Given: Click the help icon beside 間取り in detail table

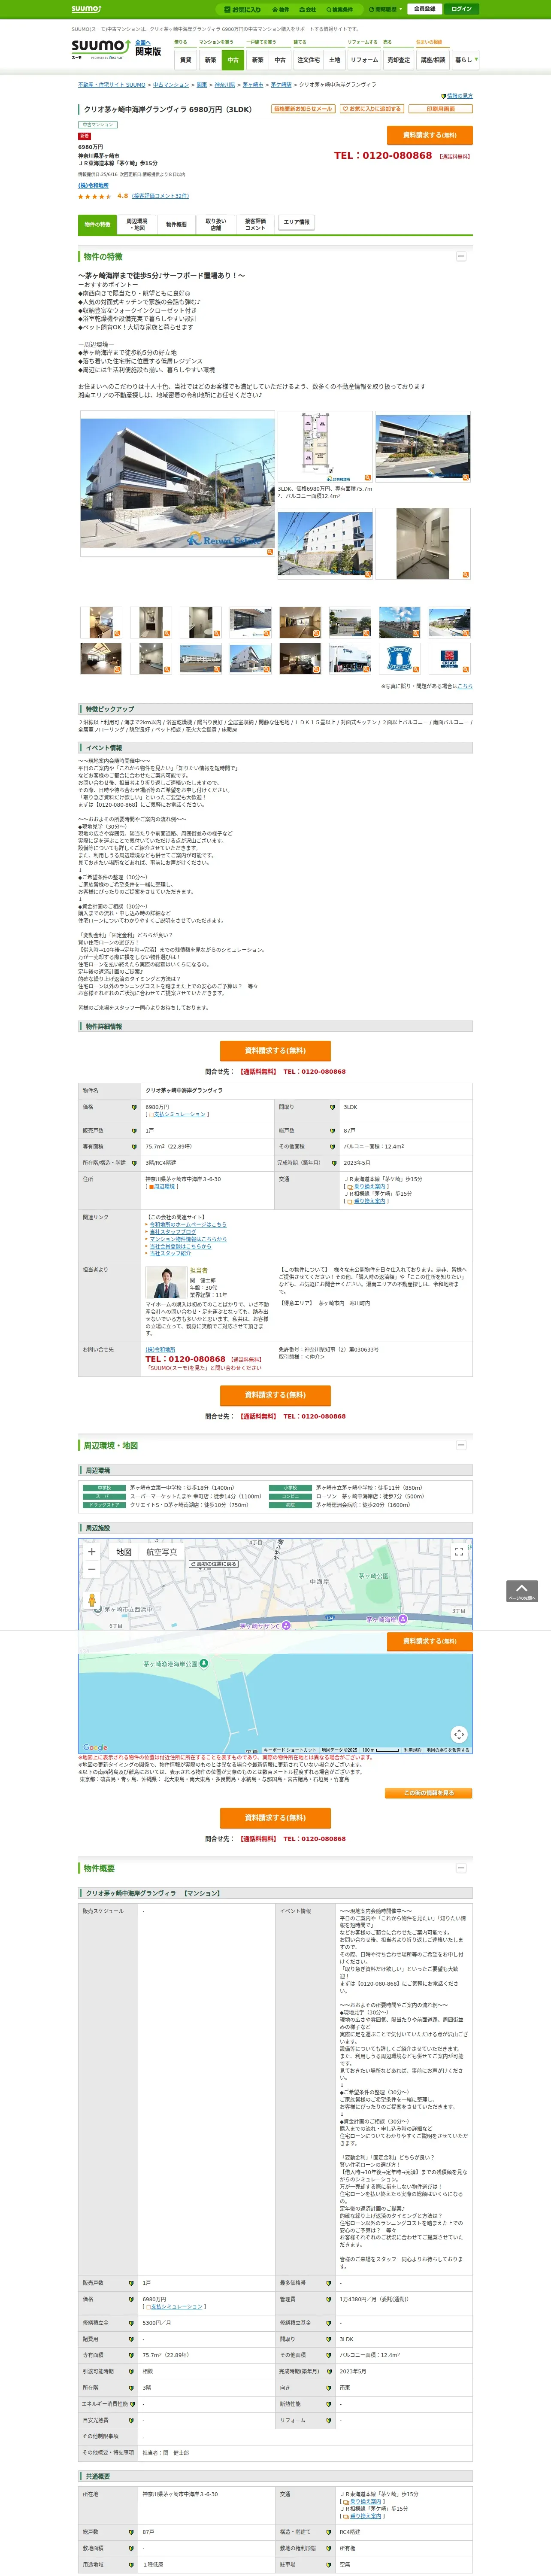Looking at the screenshot, I should click(x=333, y=1107).
